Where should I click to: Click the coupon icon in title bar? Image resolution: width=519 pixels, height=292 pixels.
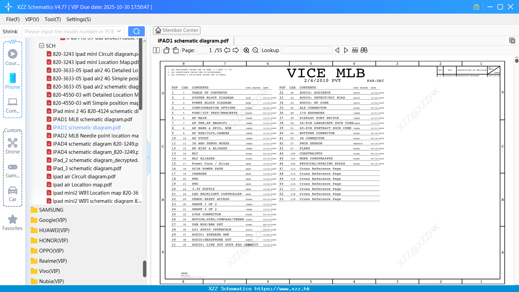(x=476, y=7)
